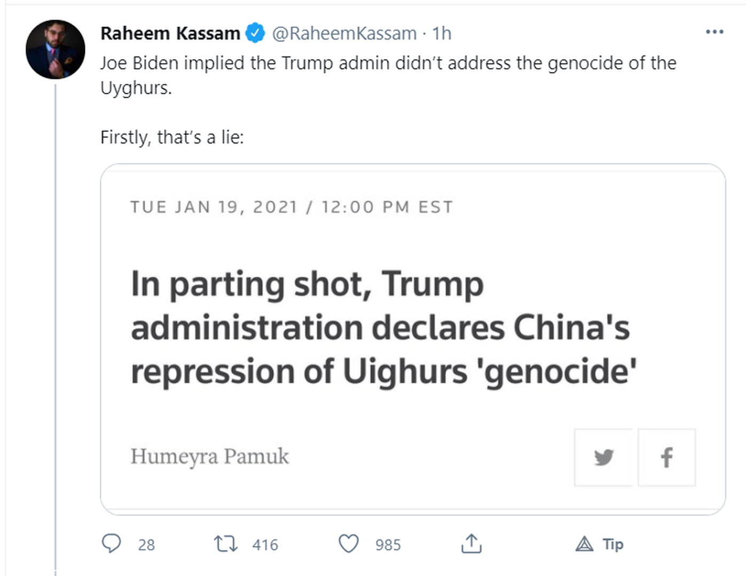Click the Raheem Kassam display name
This screenshot has height=576, width=746.
coord(170,33)
